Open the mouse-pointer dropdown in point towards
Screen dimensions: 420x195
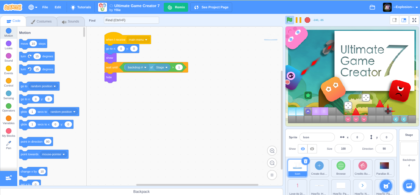pyautogui.click(x=53, y=154)
